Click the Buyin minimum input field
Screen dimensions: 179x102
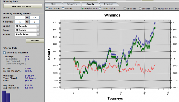point(20,18)
